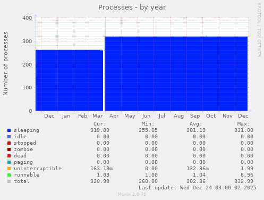Screen dimensions: 264x200
Task: Click runnable average value 1.04
Action: pyautogui.click(x=199, y=175)
